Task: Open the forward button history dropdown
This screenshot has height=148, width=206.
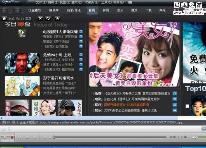Action: [x=23, y=12]
